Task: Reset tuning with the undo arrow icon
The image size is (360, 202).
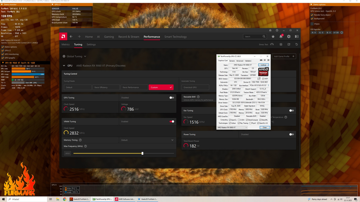Action: pos(296,44)
